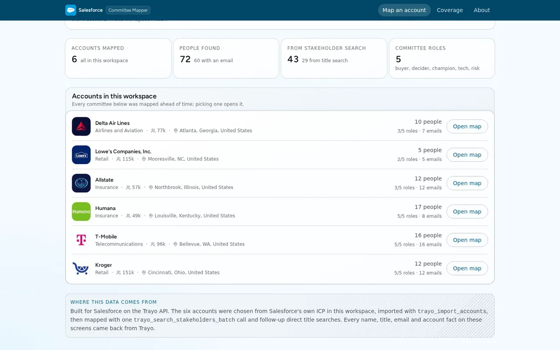Image resolution: width=560 pixels, height=350 pixels.
Task: Click the People Found stat card
Action: click(226, 58)
